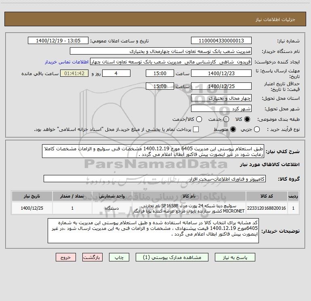This screenshot has height=301, width=311.
Task: Click the quantity cell showing 1
Action: point(72,208)
